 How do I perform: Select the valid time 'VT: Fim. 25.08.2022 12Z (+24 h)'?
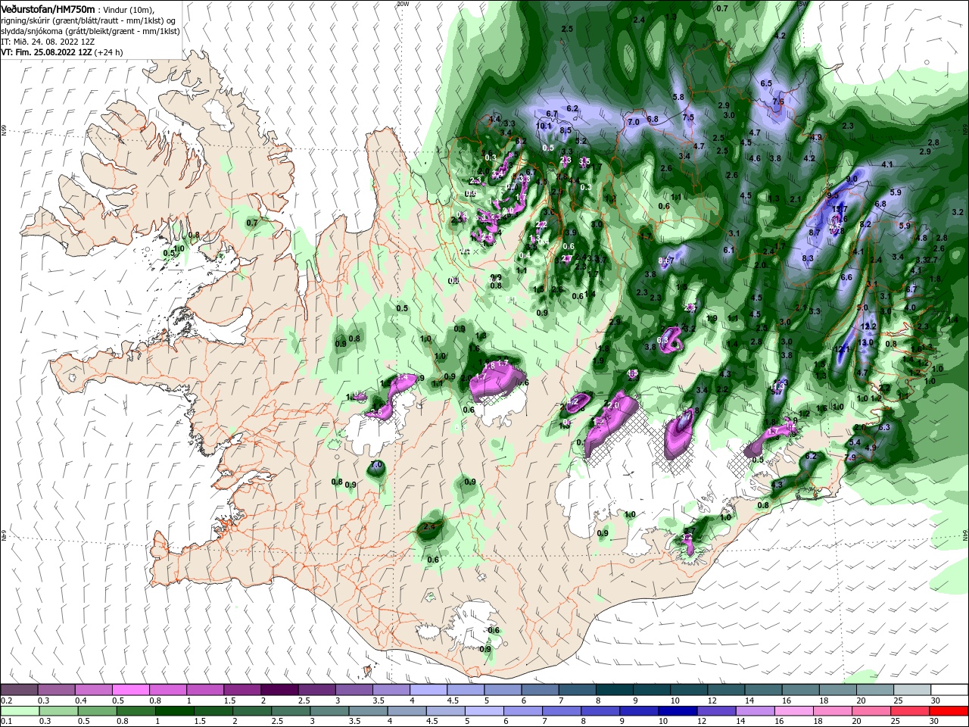tap(62, 52)
